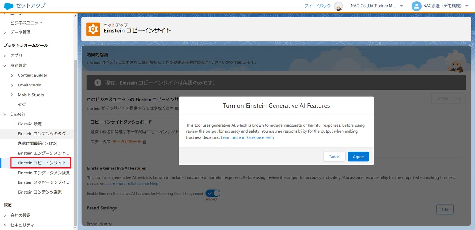Screen dimensions: 475x230
Task: Click the データが不十分 status text
Action: pos(127,142)
